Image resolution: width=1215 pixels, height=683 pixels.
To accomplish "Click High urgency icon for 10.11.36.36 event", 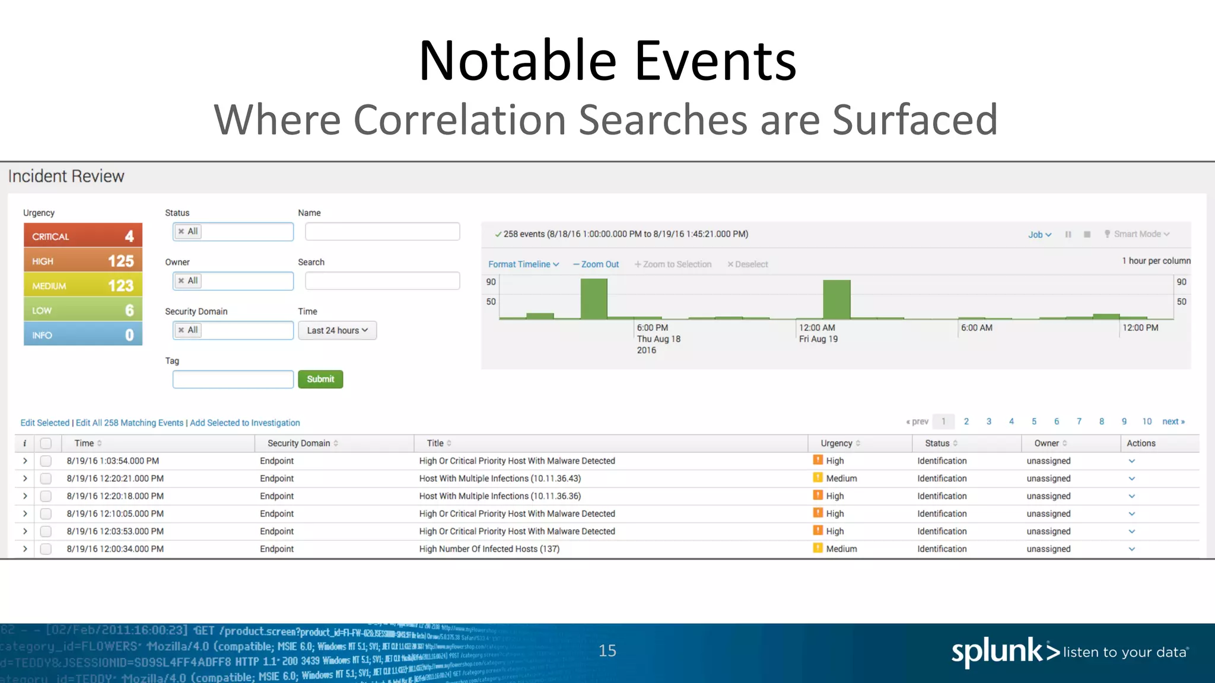I will point(818,496).
